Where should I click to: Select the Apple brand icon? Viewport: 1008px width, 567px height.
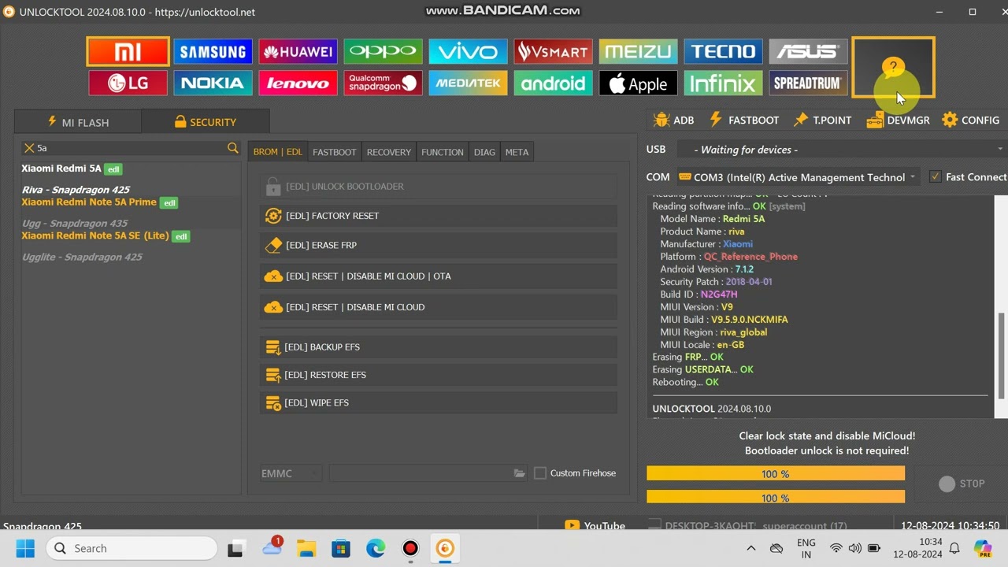638,83
